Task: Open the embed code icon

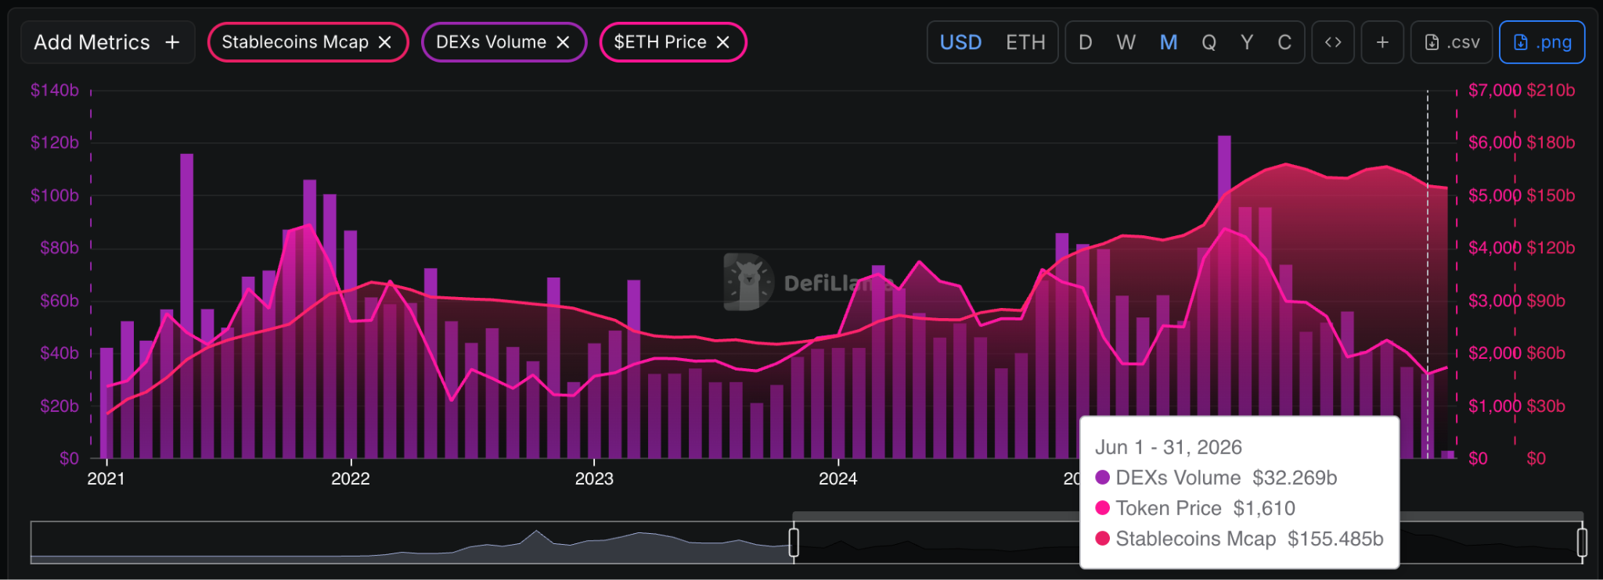Action: tap(1333, 42)
